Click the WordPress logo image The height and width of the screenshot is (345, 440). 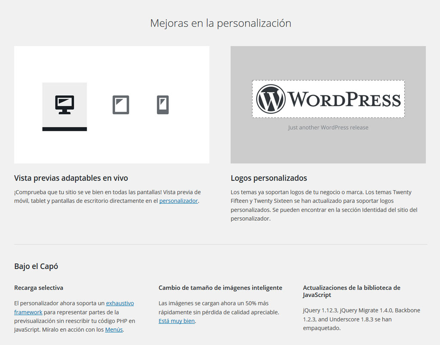pos(328,99)
